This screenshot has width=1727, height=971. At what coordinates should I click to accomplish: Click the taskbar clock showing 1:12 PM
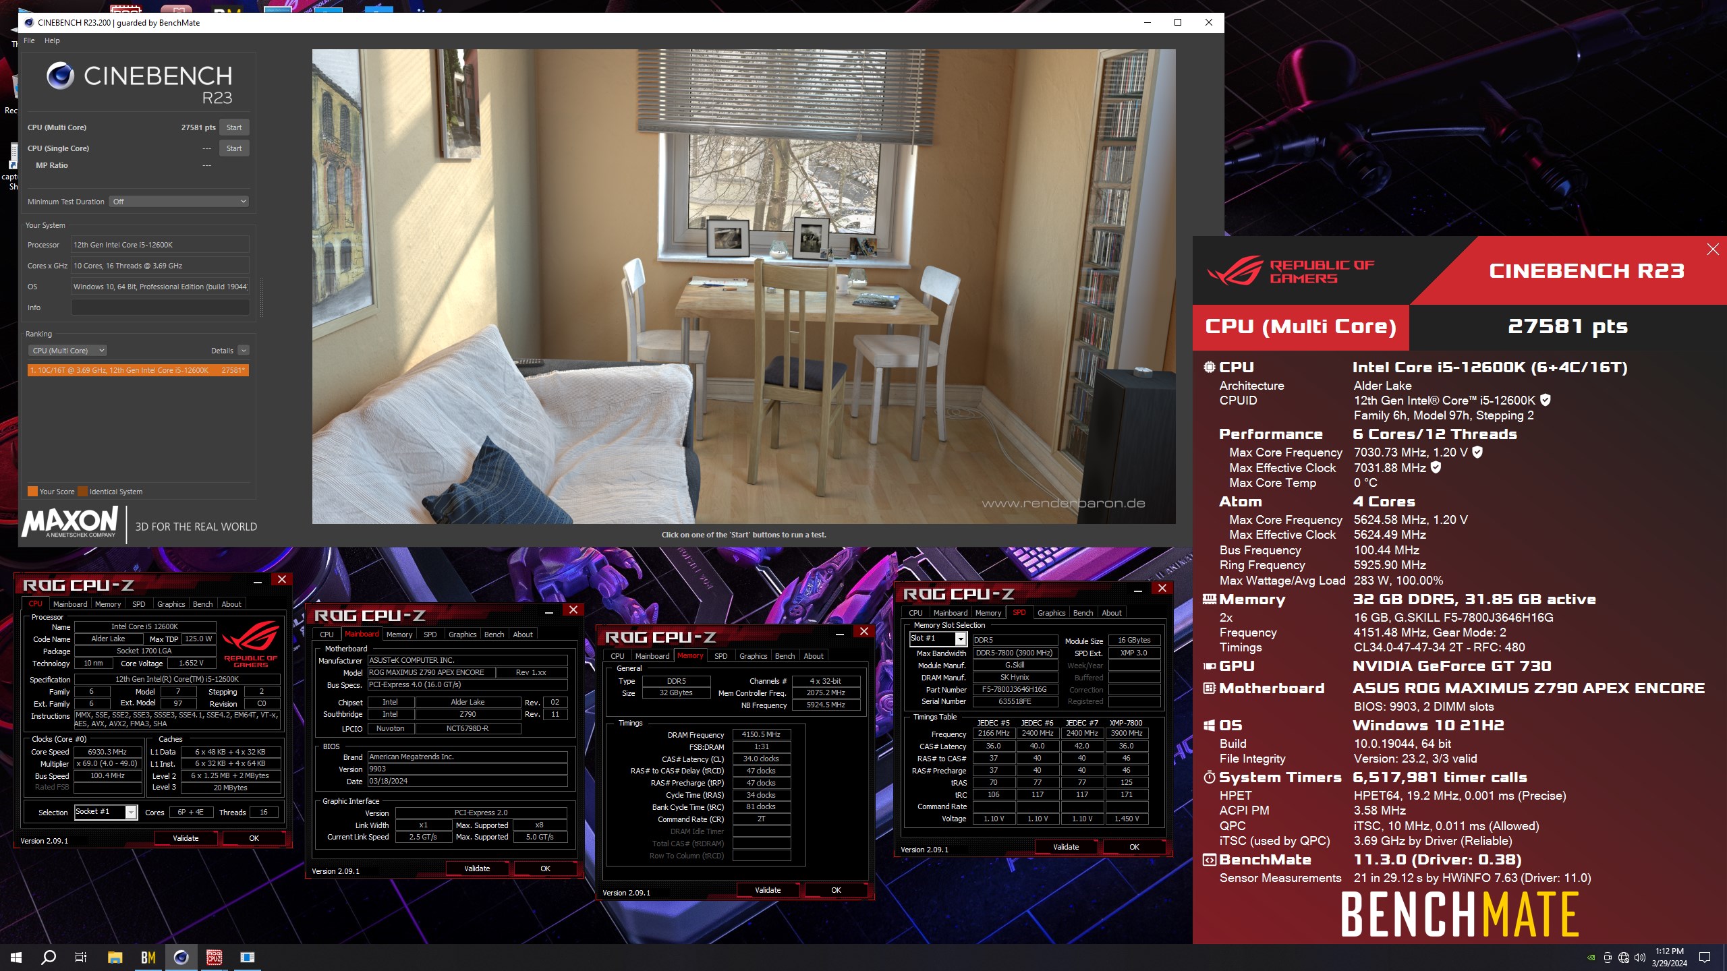1669,958
